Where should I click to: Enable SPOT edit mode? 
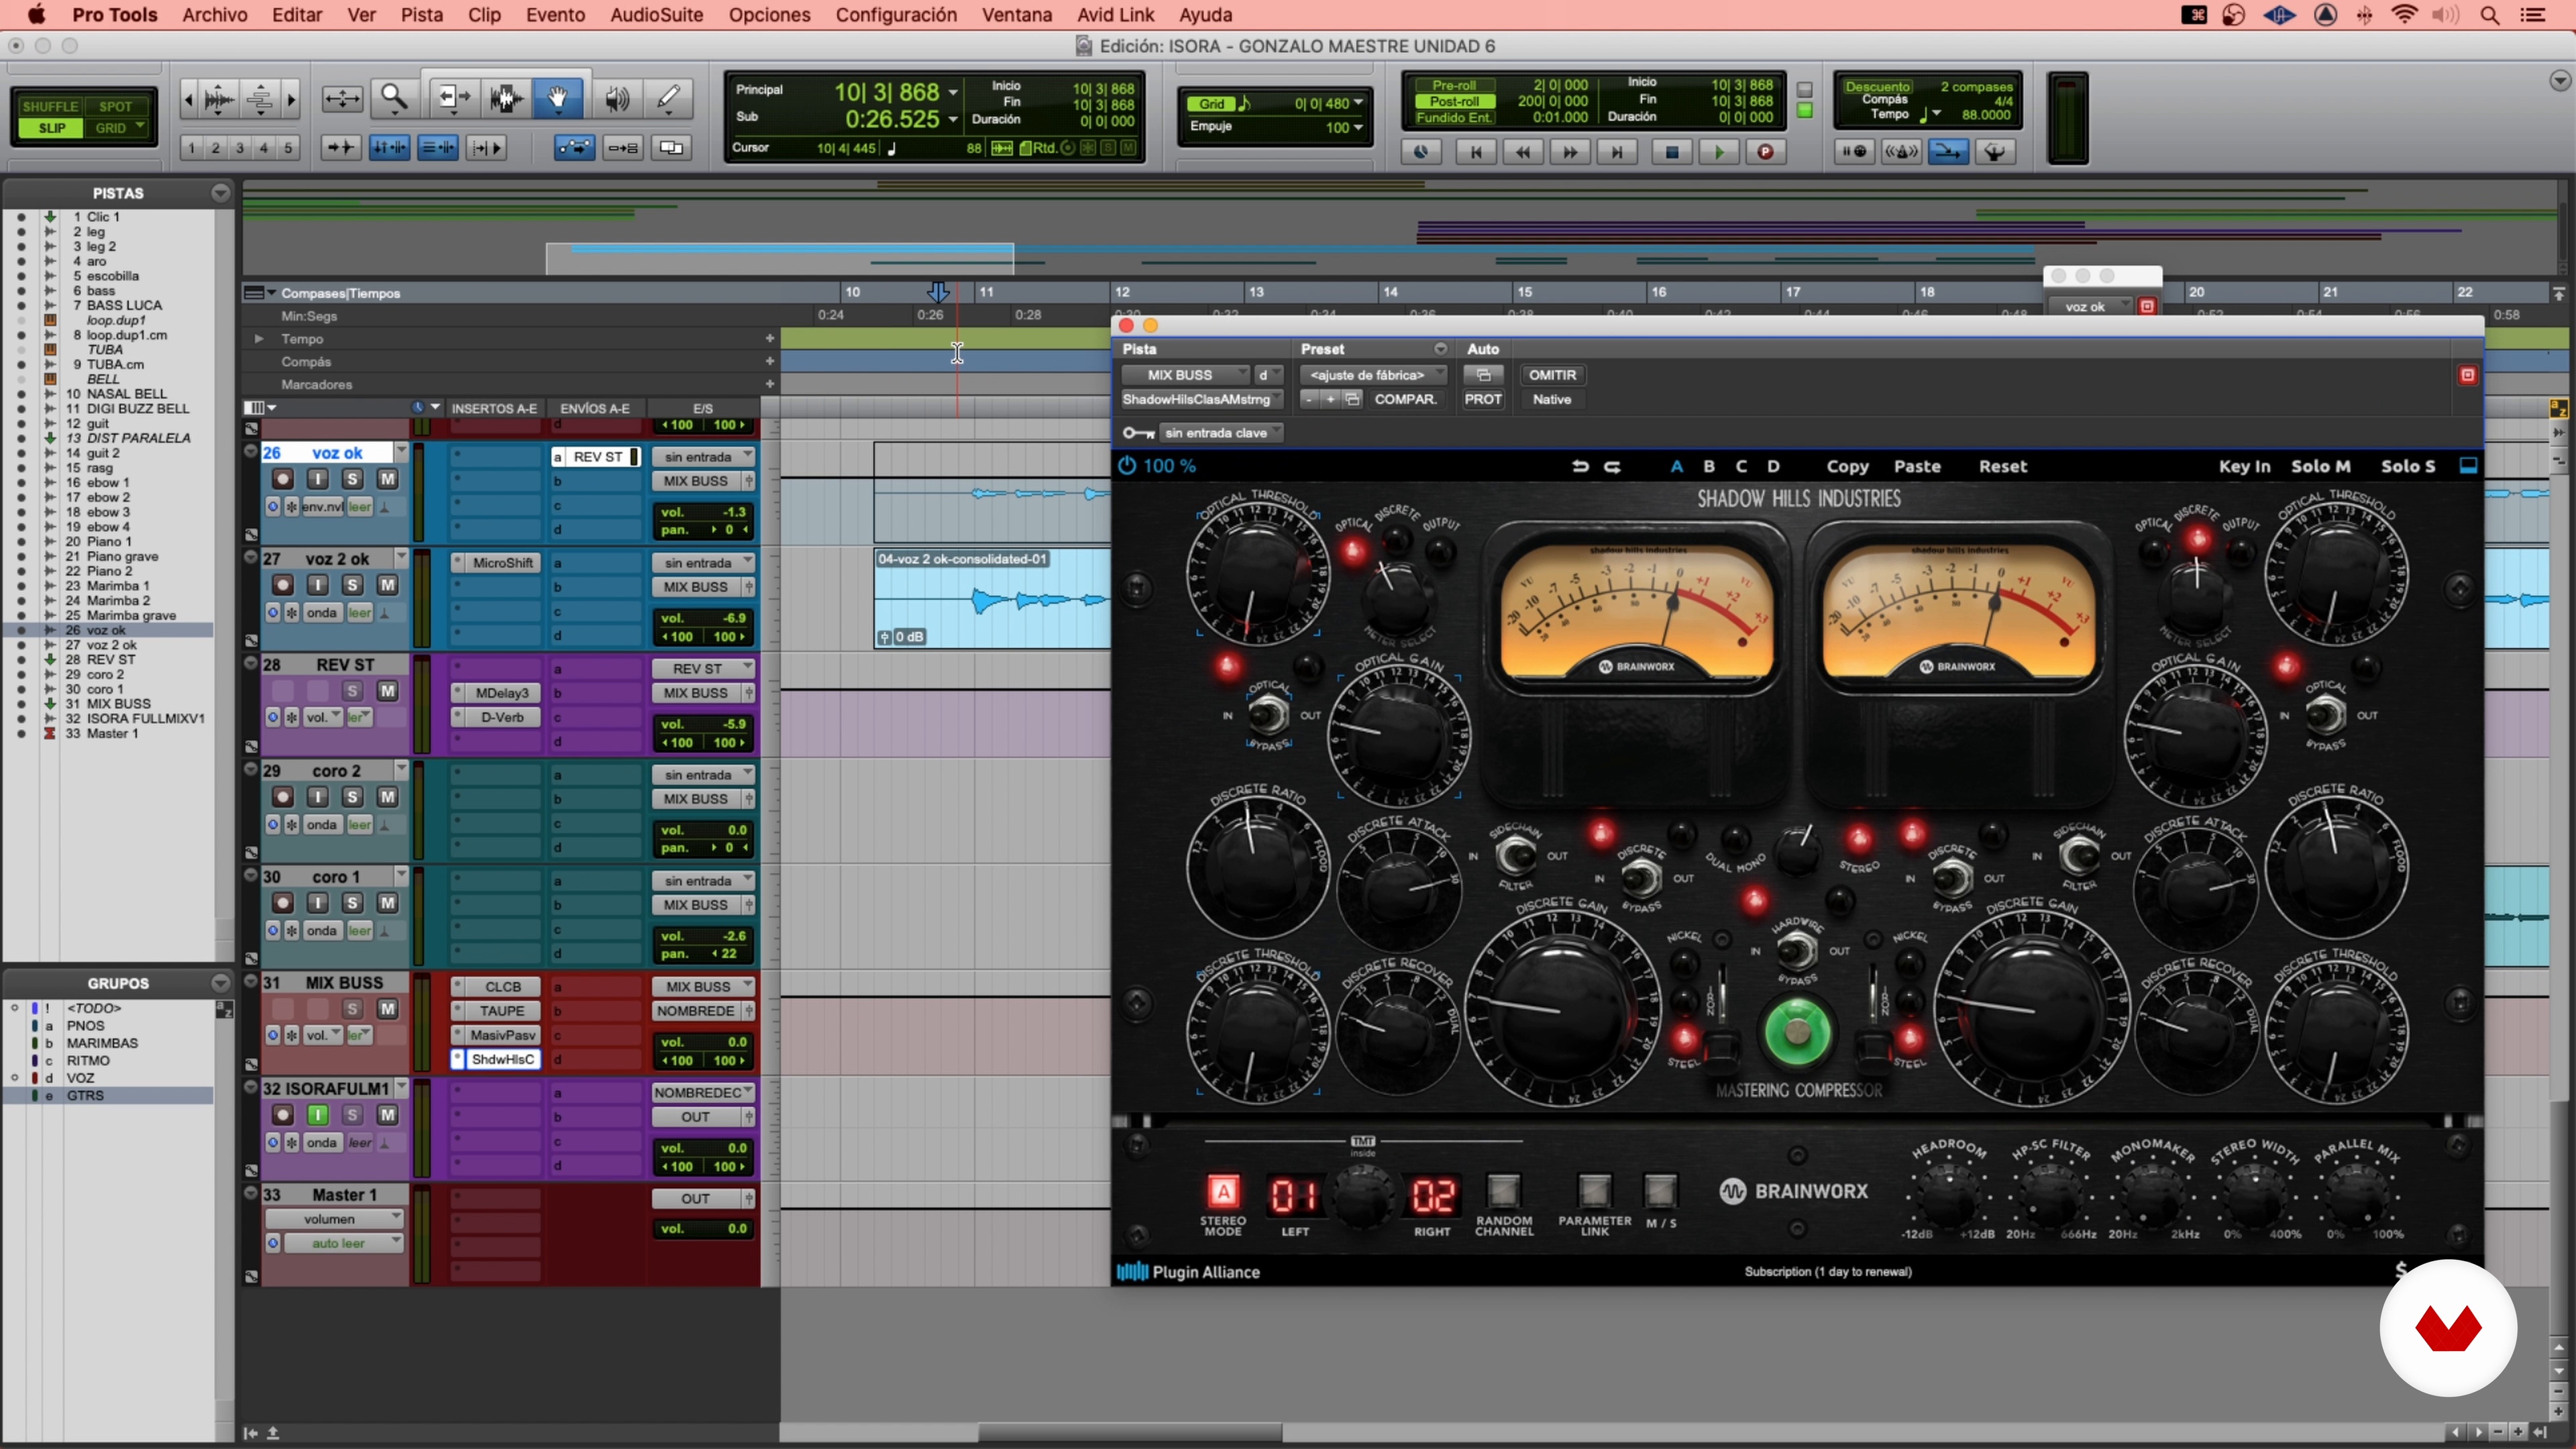pyautogui.click(x=115, y=106)
